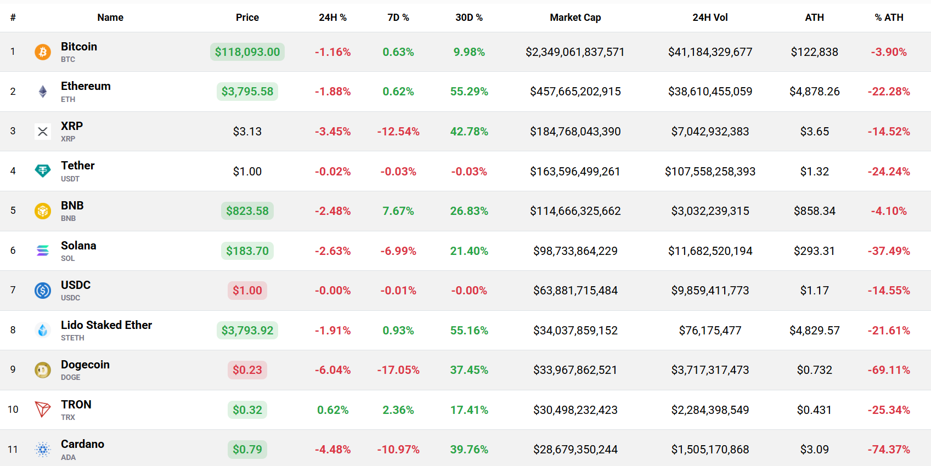
Task: Click the DOGE ticker symbol
Action: point(71,377)
